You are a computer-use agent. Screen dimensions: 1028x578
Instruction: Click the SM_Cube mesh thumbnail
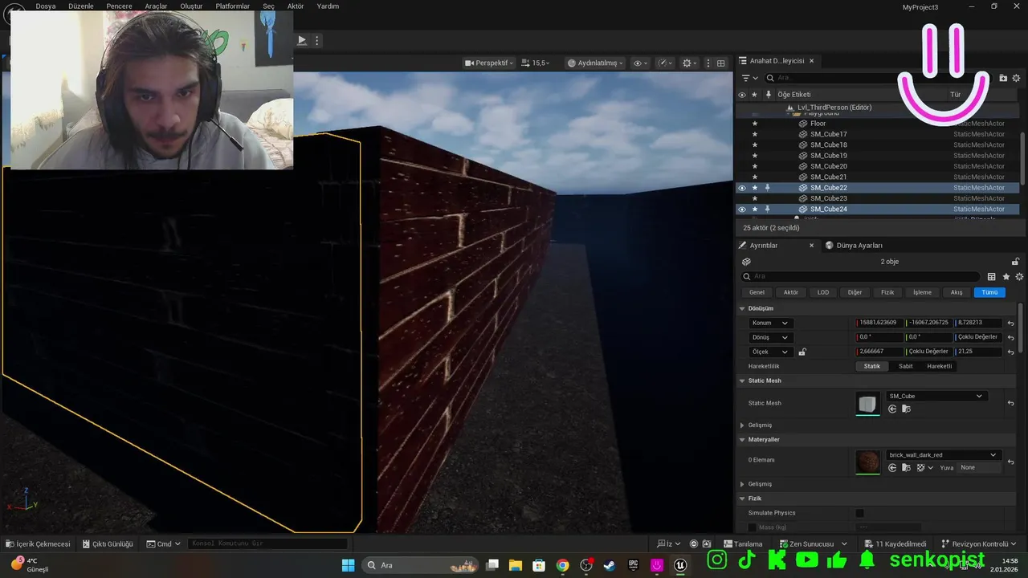pos(868,403)
